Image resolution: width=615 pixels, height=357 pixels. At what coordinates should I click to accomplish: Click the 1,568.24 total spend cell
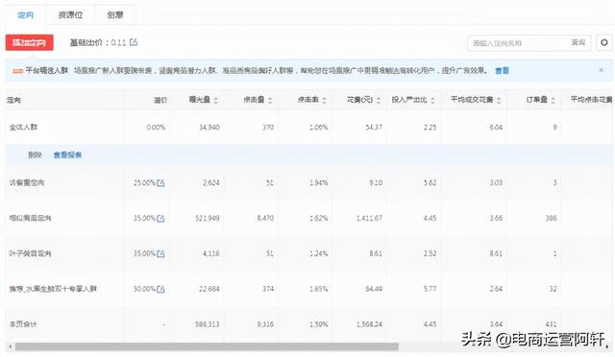tap(369, 324)
